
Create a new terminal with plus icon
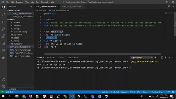pos(155,57)
